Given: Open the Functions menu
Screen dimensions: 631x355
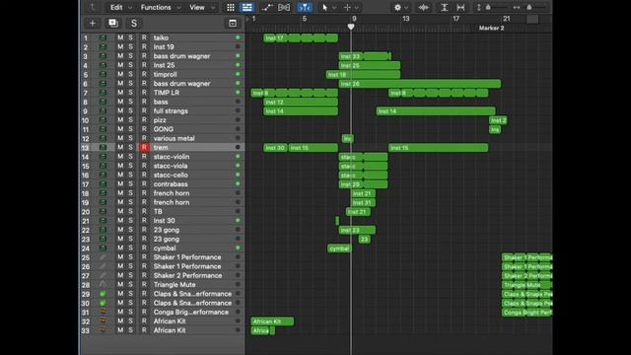Looking at the screenshot, I should (156, 7).
